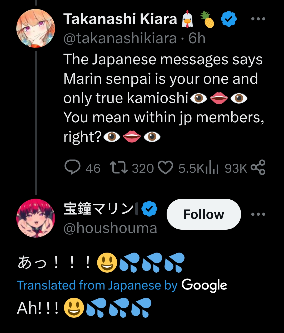Open the @takanashikiara handle link
The image size is (284, 333).
click(120, 38)
